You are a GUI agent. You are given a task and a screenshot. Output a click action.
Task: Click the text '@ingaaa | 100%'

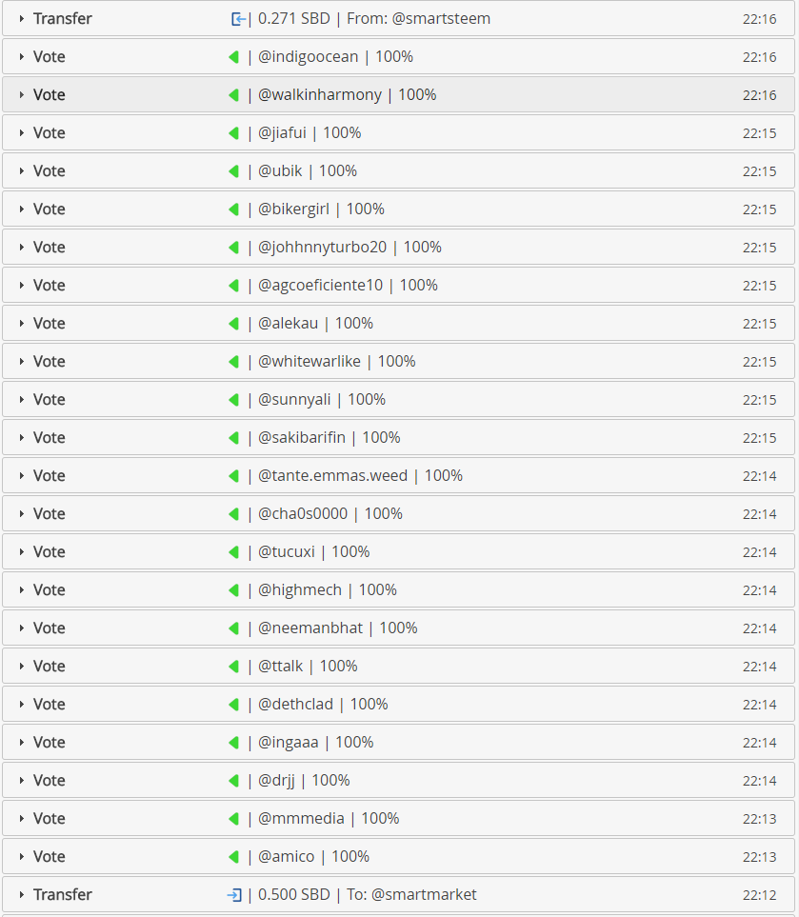pos(315,742)
